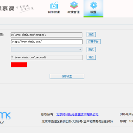
Task: Click the 保存设置 button
Action: pos(67,76)
